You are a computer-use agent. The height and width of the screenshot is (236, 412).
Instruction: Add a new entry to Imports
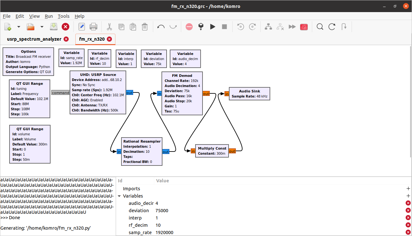408,189
